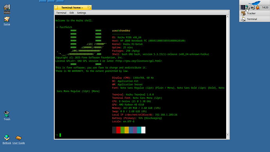Image resolution: width=270 pixels, height=152 pixels.
Task: Click the yellow color block in fastfetch output
Action: tap(126, 130)
